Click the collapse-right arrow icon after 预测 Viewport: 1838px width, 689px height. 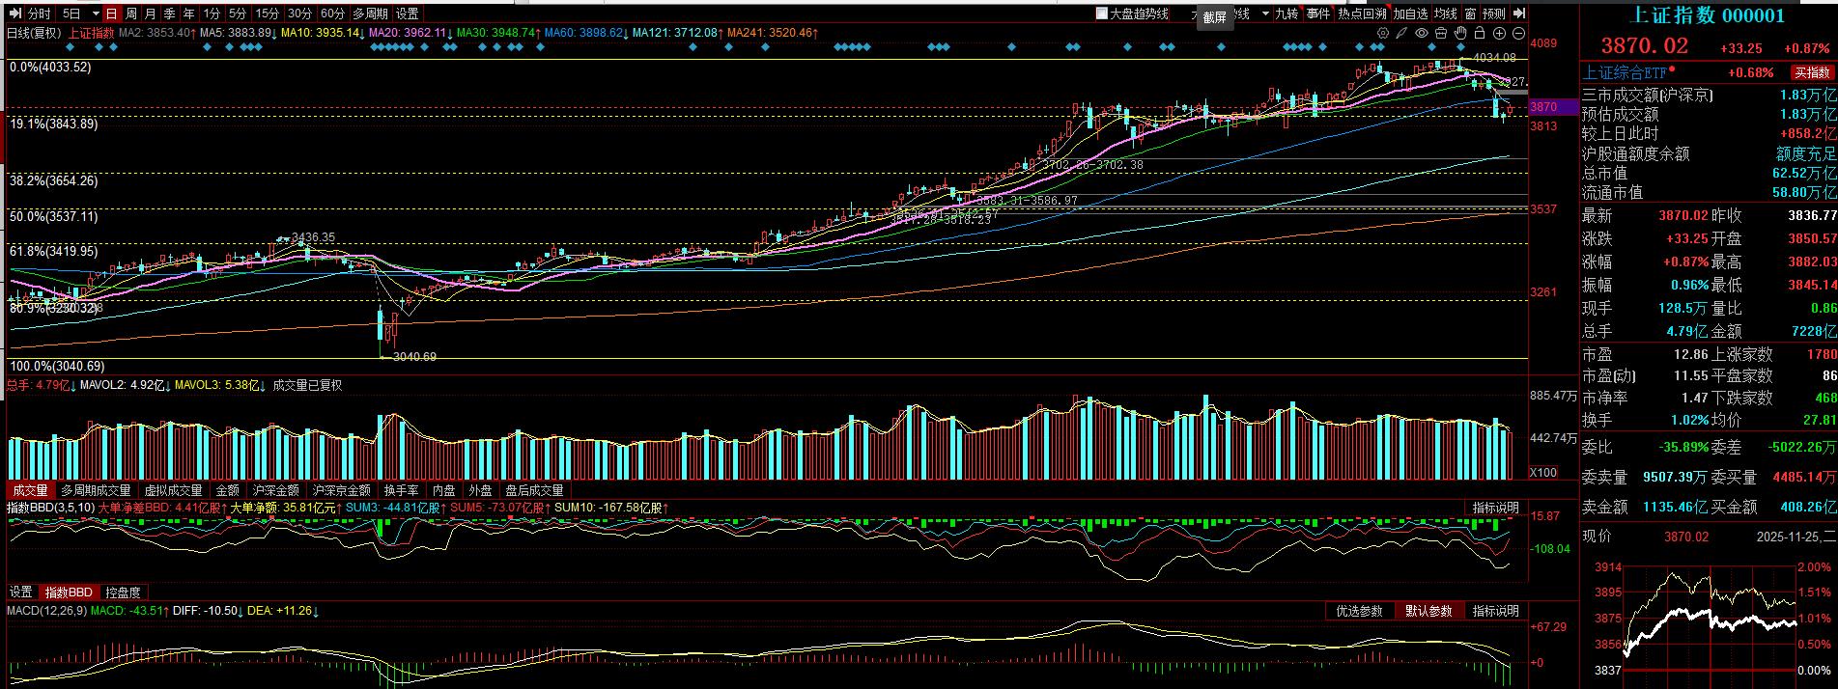pyautogui.click(x=1518, y=14)
